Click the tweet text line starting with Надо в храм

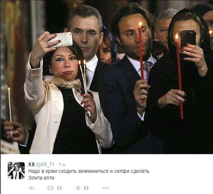89,171
